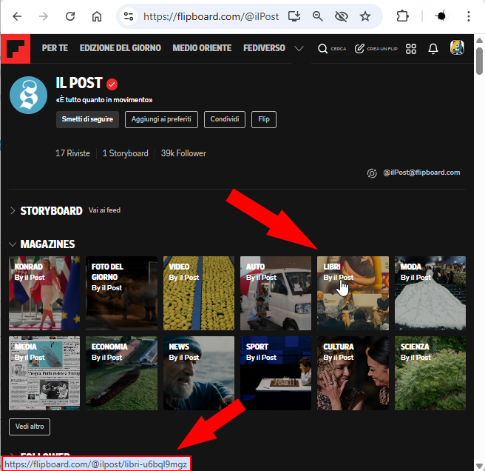Reload the page
485x471 pixels.
click(x=70, y=16)
